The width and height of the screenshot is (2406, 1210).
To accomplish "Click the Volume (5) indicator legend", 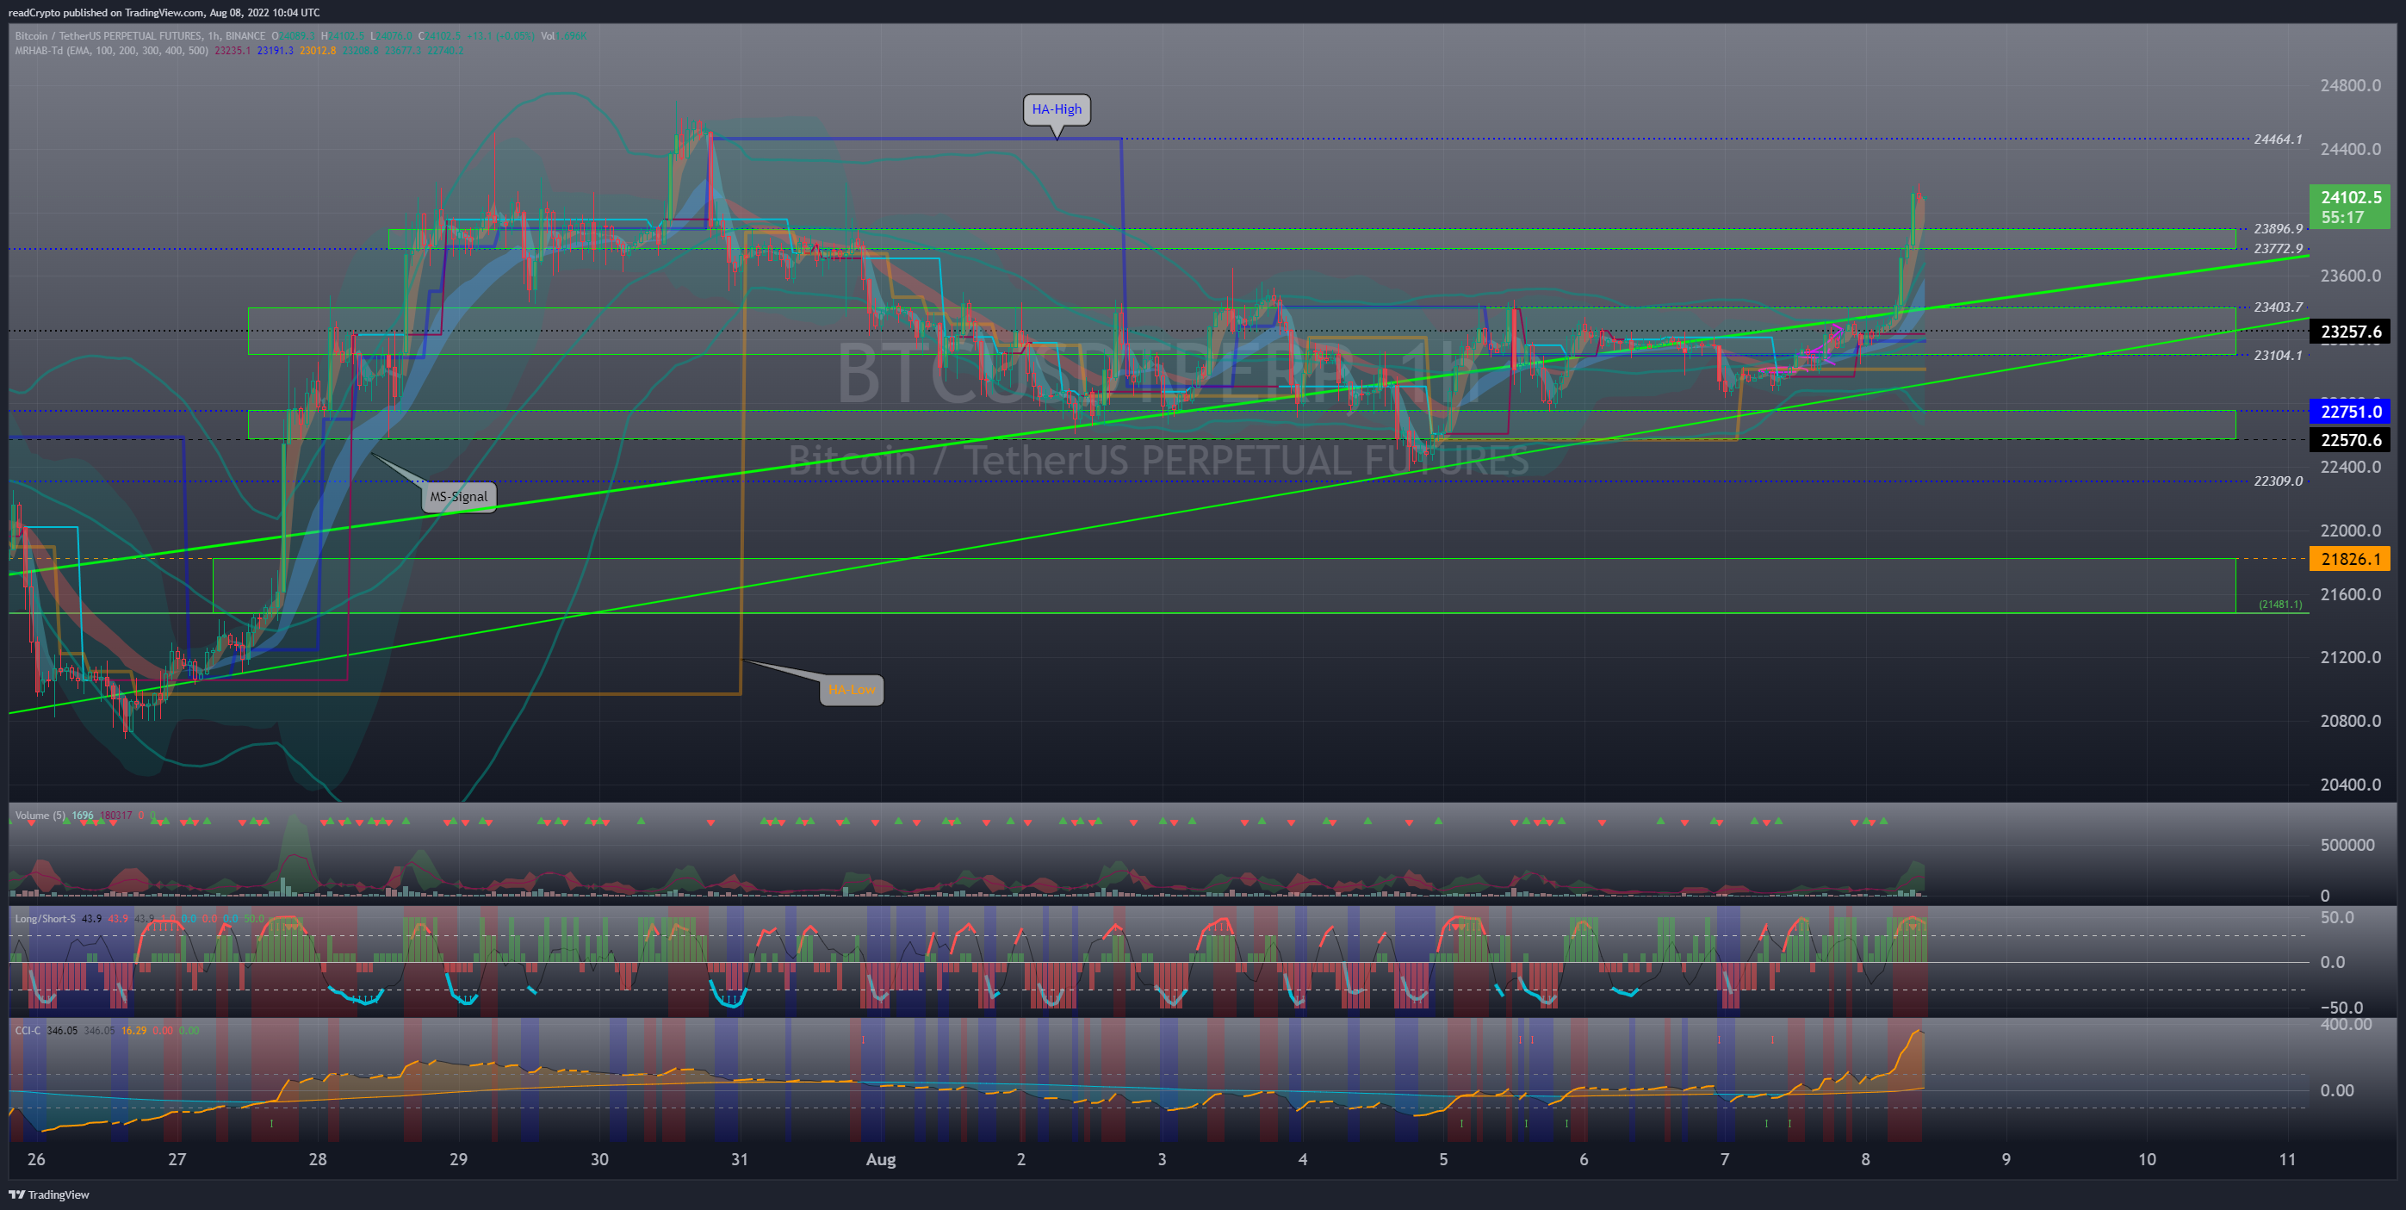I will (x=40, y=816).
